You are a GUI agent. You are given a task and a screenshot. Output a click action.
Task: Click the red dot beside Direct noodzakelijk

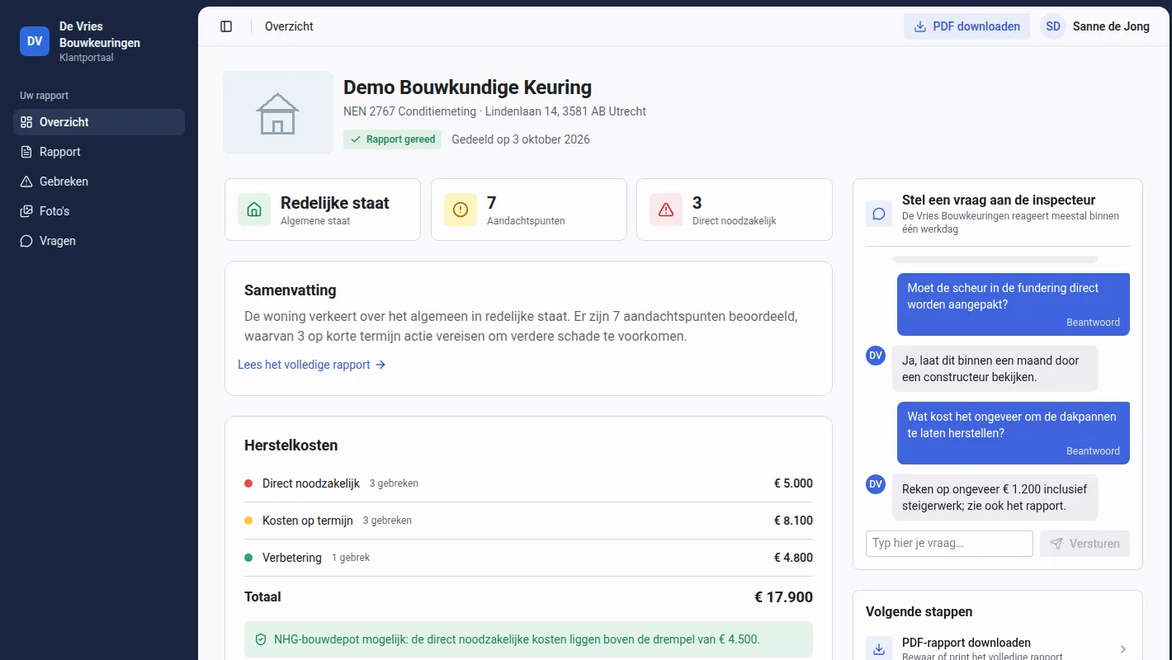point(248,483)
